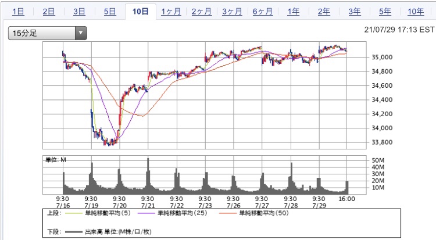Click the 単純移動平均(25) legend text
This screenshot has height=240, width=436.
tap(182, 213)
